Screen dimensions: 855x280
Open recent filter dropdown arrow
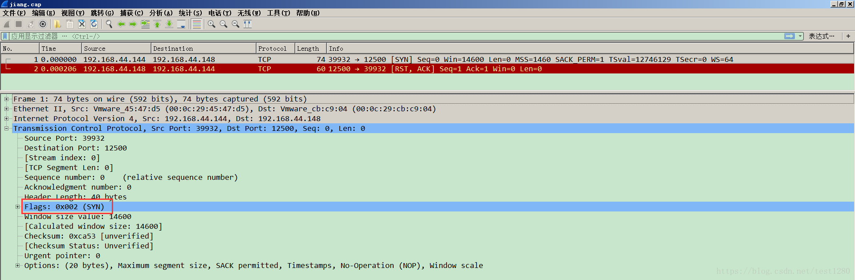[x=800, y=36]
